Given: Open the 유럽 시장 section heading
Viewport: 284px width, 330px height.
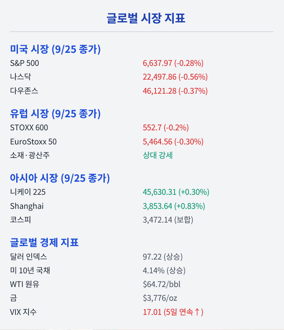Looking at the screenshot, I should (55, 114).
